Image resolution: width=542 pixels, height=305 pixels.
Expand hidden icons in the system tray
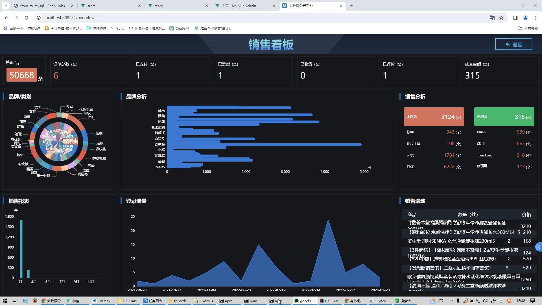(451, 301)
